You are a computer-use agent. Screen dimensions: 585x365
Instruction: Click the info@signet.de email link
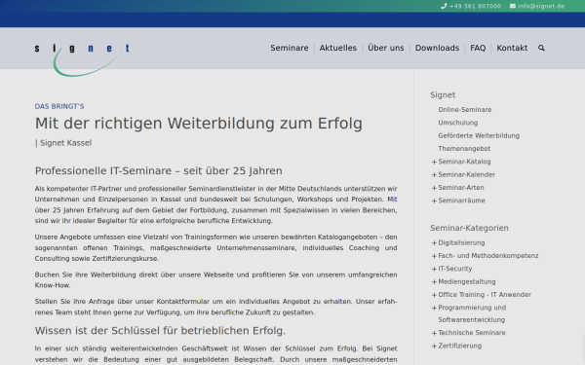[x=541, y=6]
